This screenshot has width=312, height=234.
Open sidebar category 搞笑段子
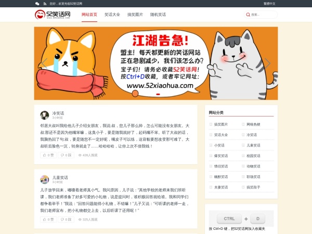(253, 187)
